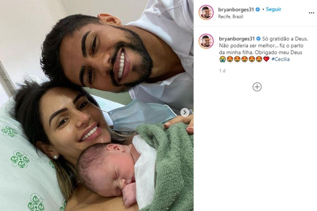Open the three-dot more options menu

311,13
